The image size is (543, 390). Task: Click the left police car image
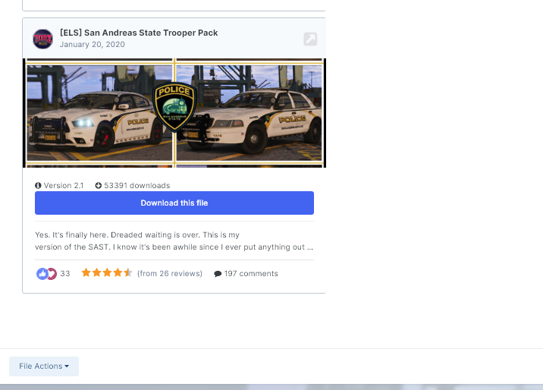pyautogui.click(x=99, y=113)
